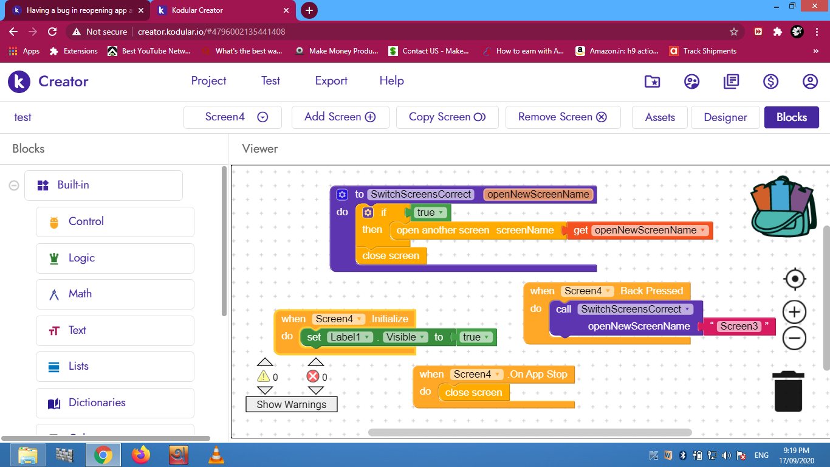Open Firefox from the taskbar
The height and width of the screenshot is (467, 830).
[141, 455]
